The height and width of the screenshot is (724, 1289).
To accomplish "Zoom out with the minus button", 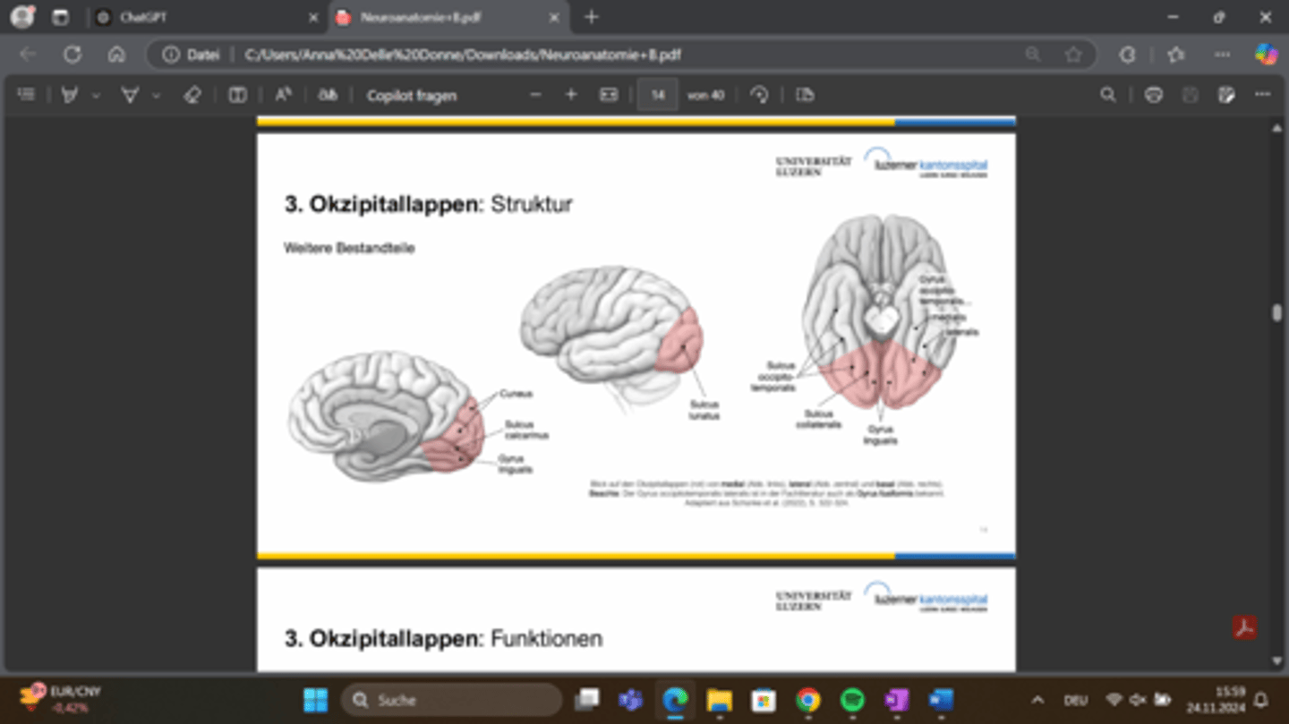I will 535,95.
